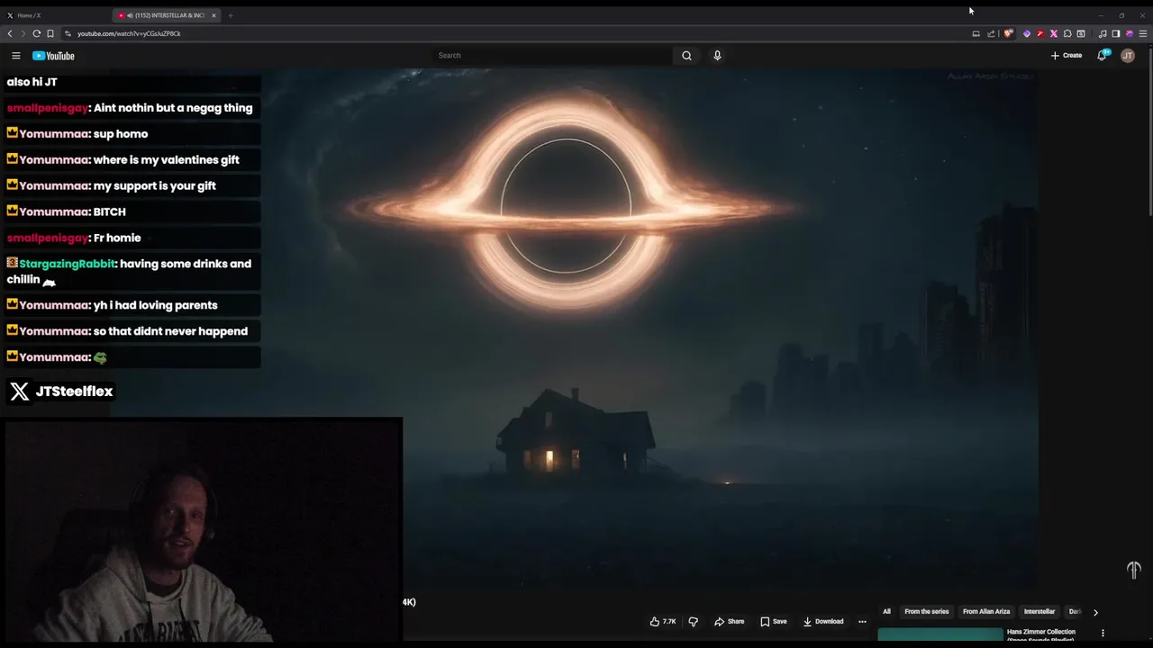The height and width of the screenshot is (648, 1153).
Task: Click the share page icon in address bar
Action: tap(991, 33)
